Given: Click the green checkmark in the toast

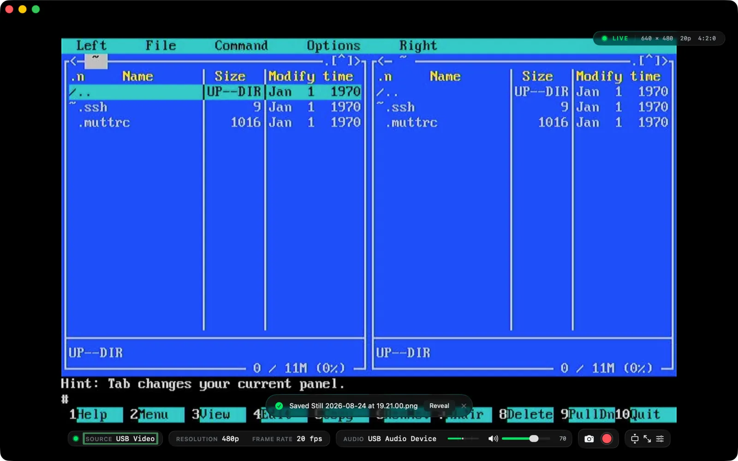Looking at the screenshot, I should (279, 406).
